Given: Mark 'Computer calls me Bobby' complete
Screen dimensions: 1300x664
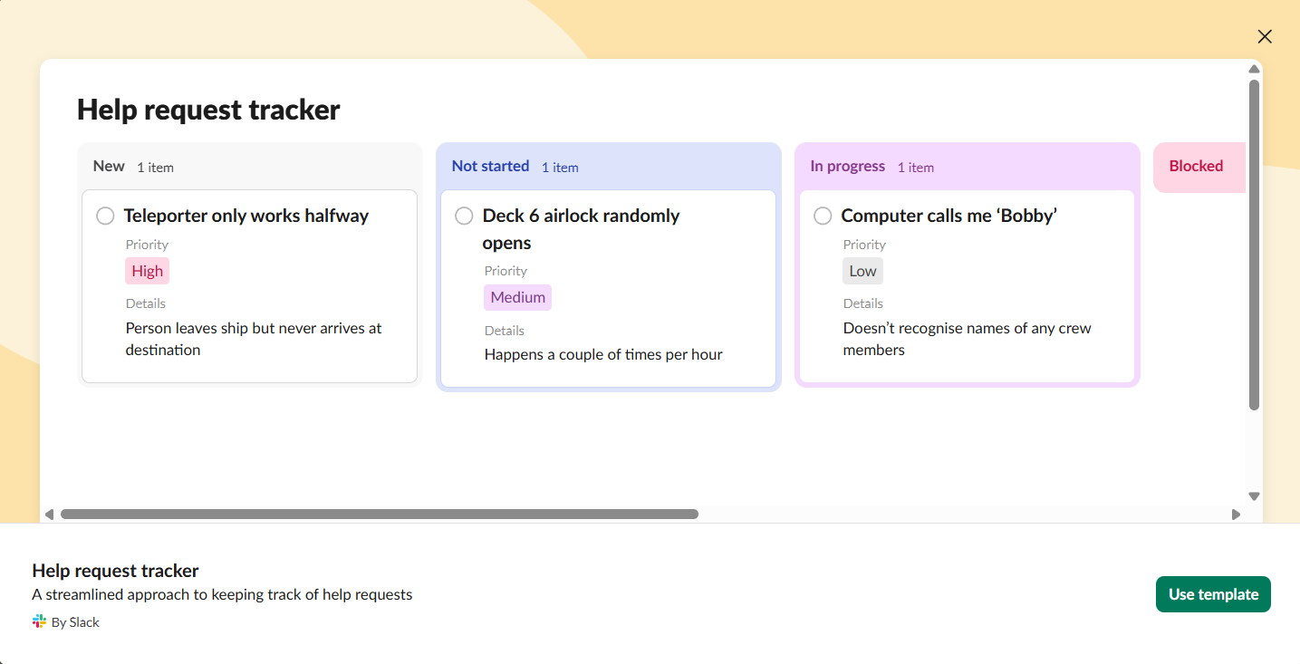Looking at the screenshot, I should coord(823,216).
